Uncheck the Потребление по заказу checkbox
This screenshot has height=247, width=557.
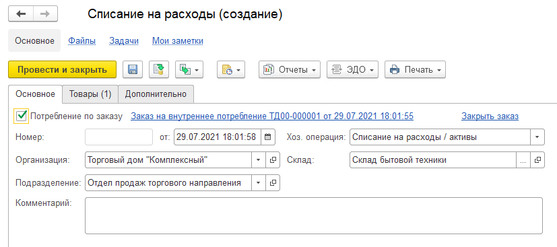(x=22, y=116)
